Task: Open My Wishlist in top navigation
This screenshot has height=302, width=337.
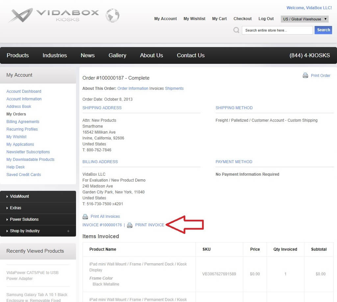Action: (194, 19)
